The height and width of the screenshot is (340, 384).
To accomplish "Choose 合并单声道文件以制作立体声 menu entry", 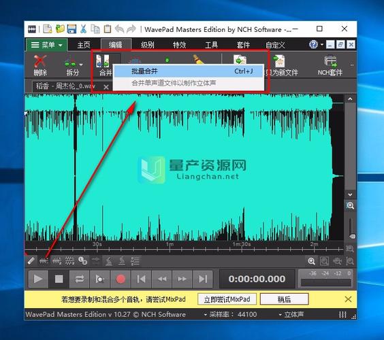I will pyautogui.click(x=189, y=83).
